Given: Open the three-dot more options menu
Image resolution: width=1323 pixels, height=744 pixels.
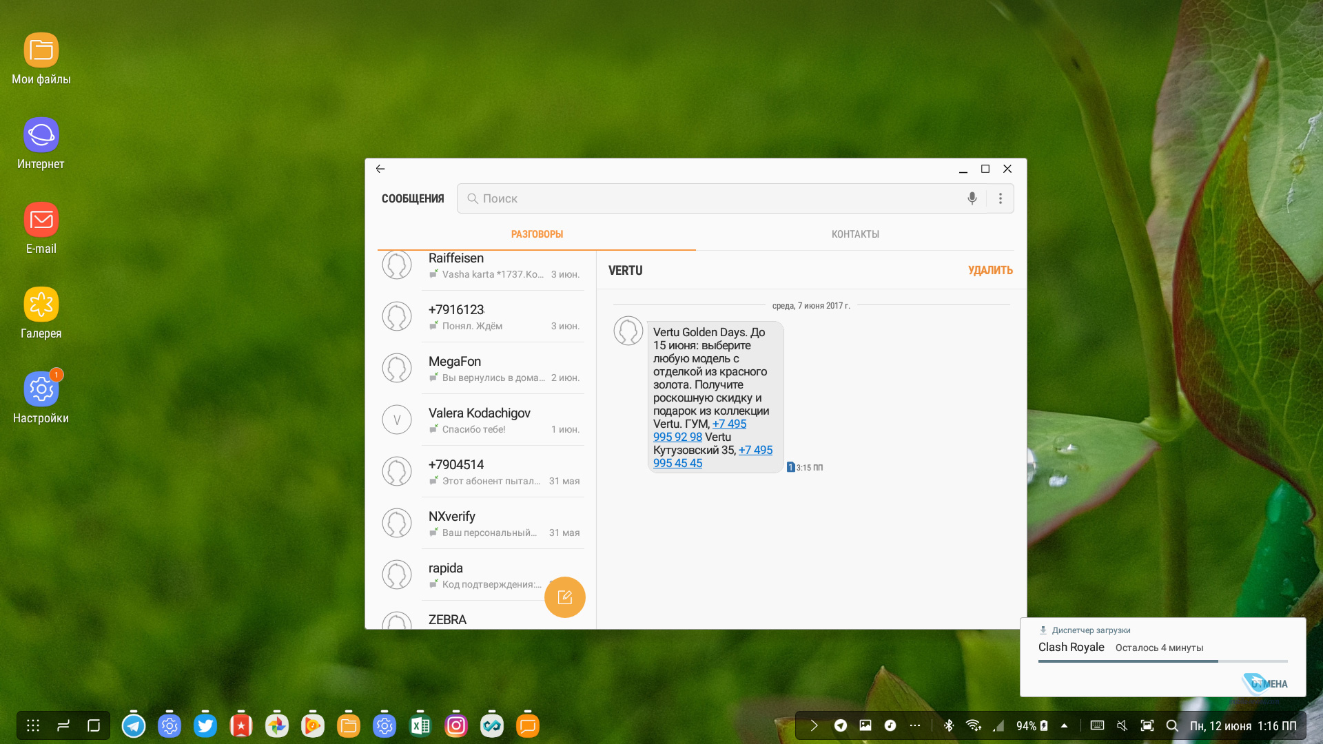Looking at the screenshot, I should coord(1001,198).
